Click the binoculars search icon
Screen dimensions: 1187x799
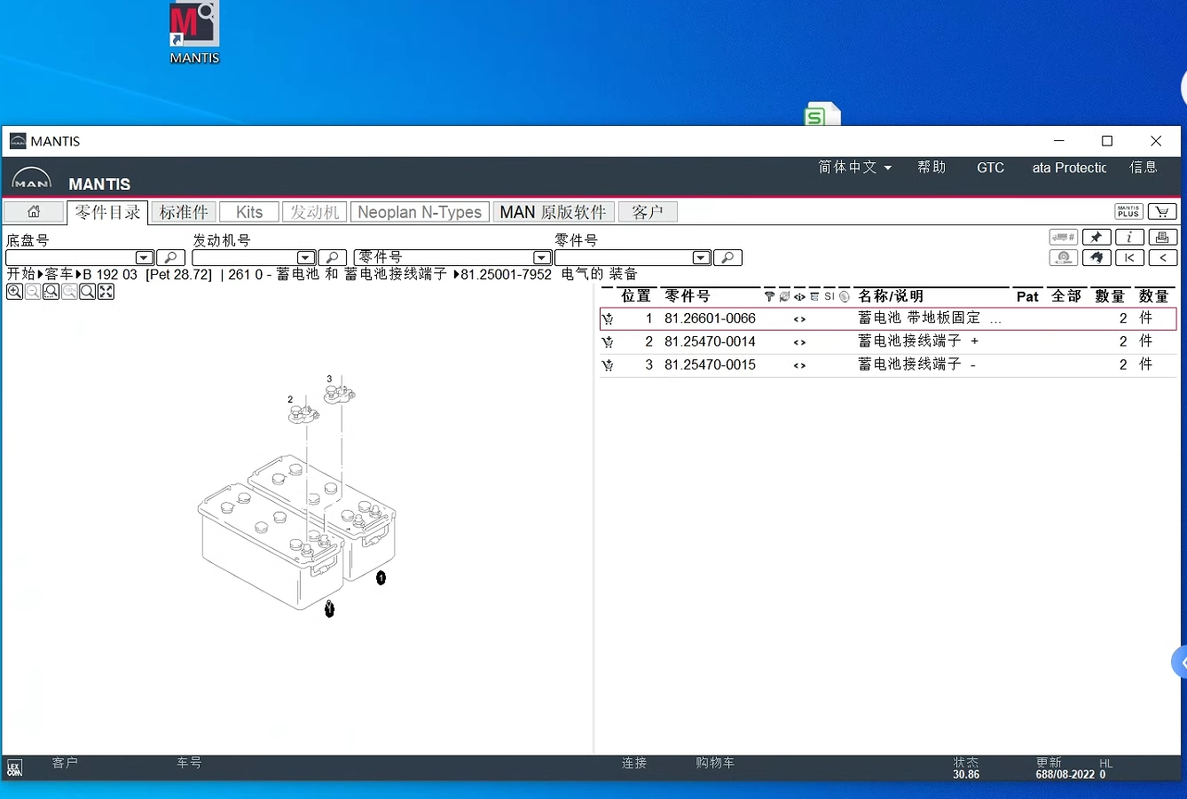(1097, 257)
